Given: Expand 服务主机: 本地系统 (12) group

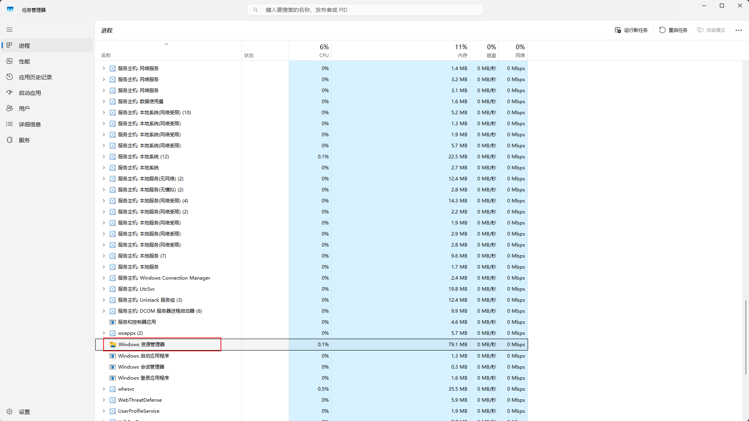Looking at the screenshot, I should click(x=104, y=157).
